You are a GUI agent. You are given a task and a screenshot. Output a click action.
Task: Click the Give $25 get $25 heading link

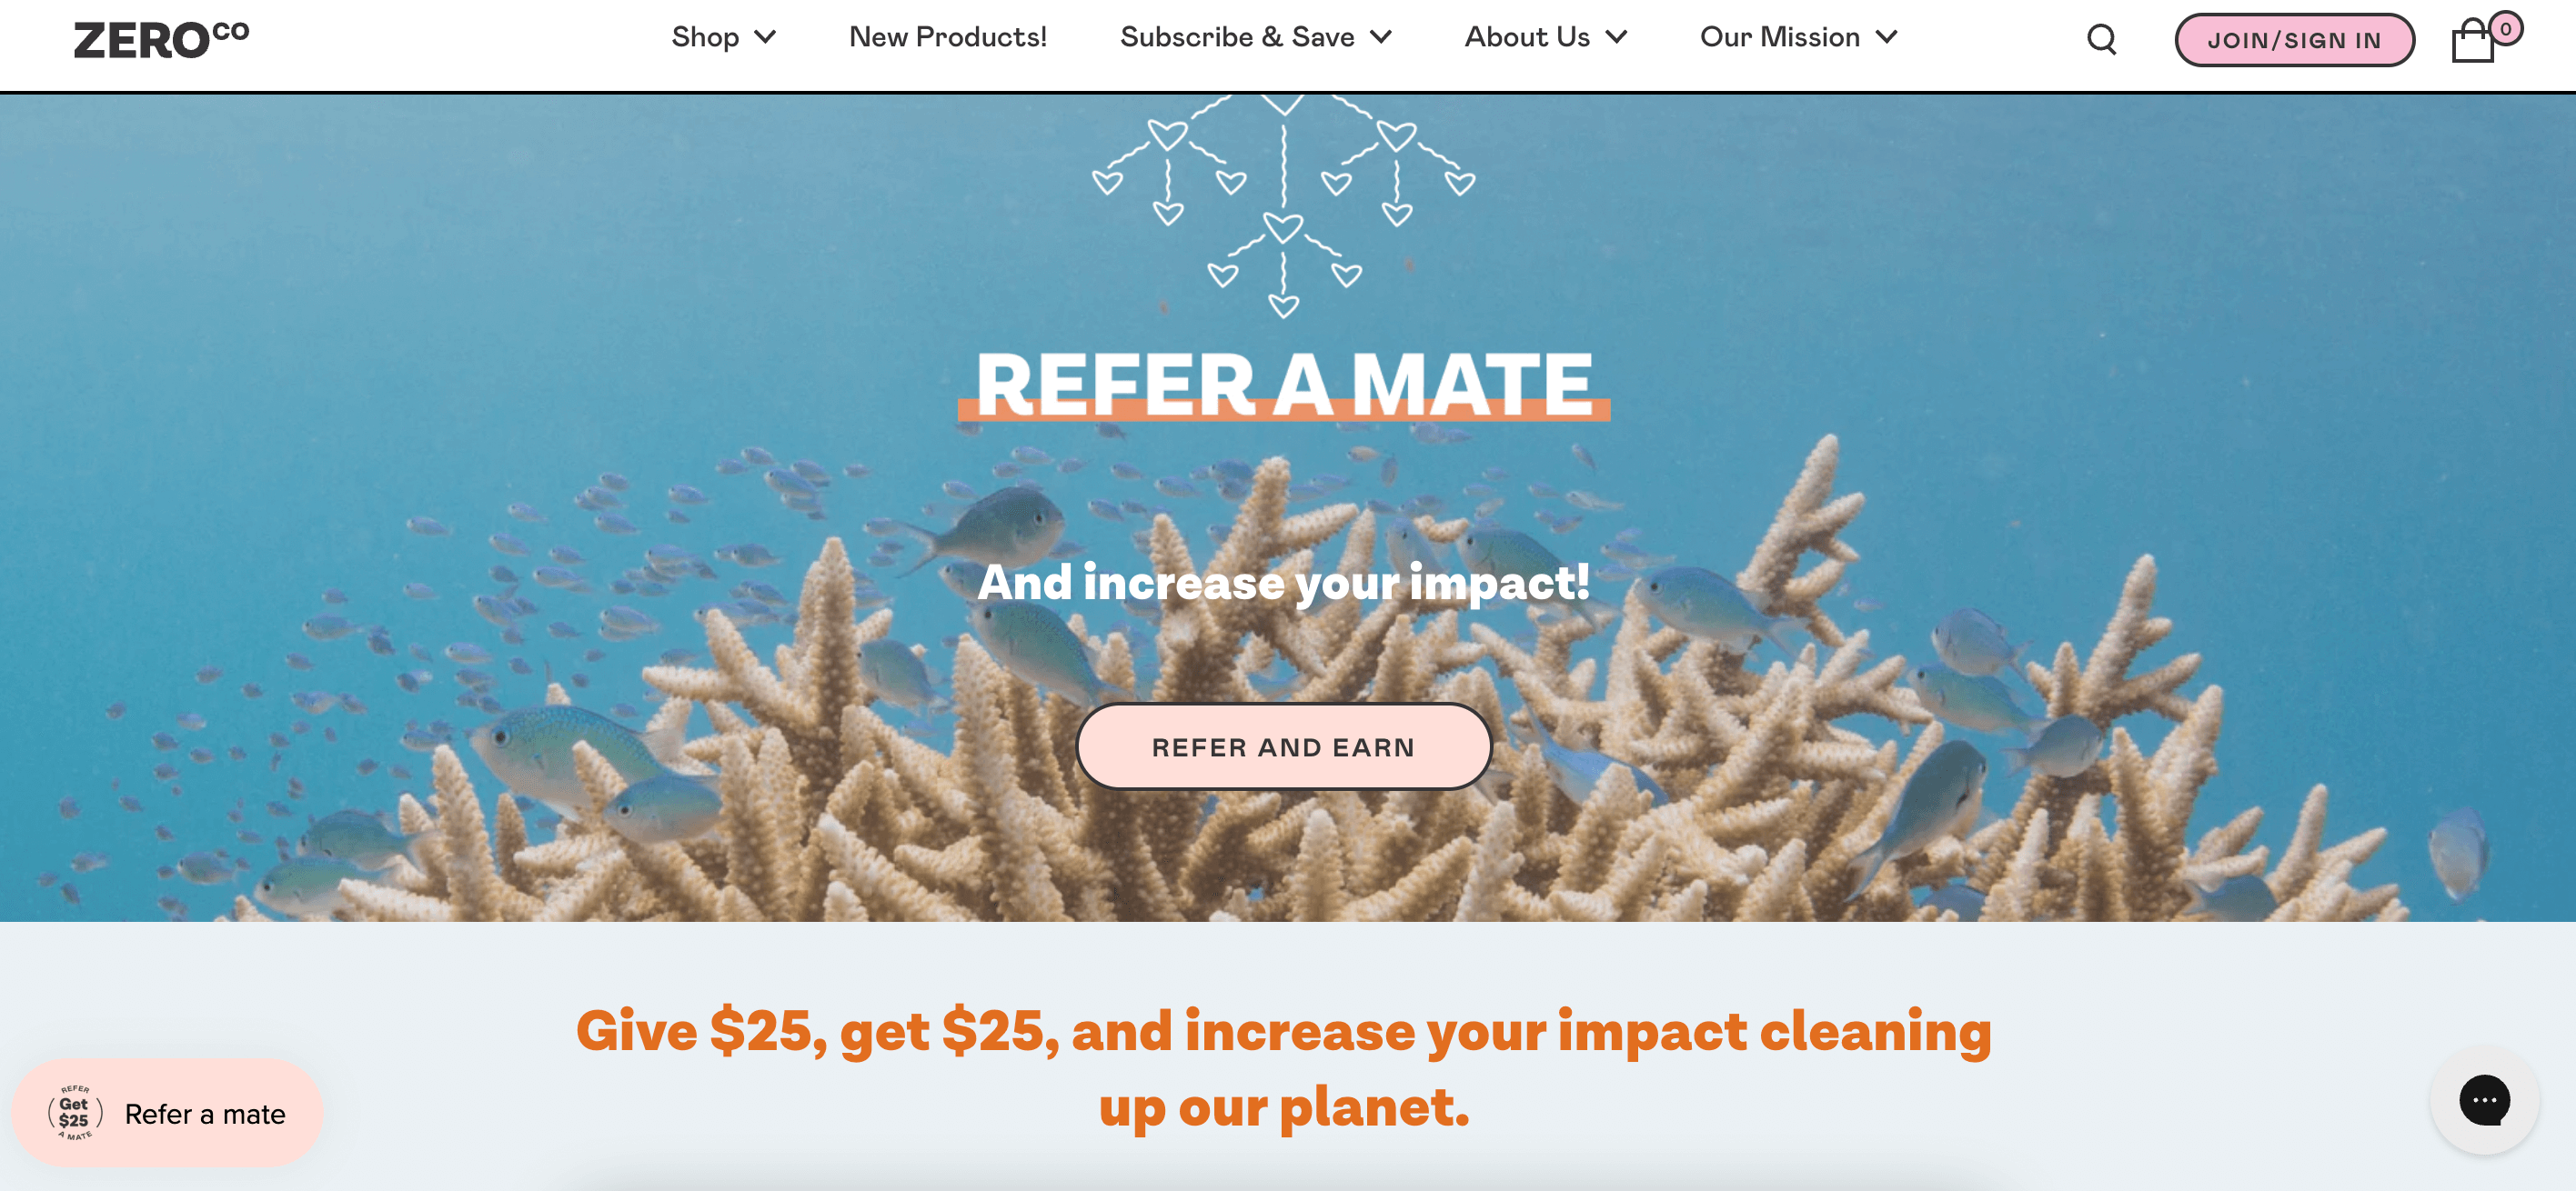[1286, 1066]
